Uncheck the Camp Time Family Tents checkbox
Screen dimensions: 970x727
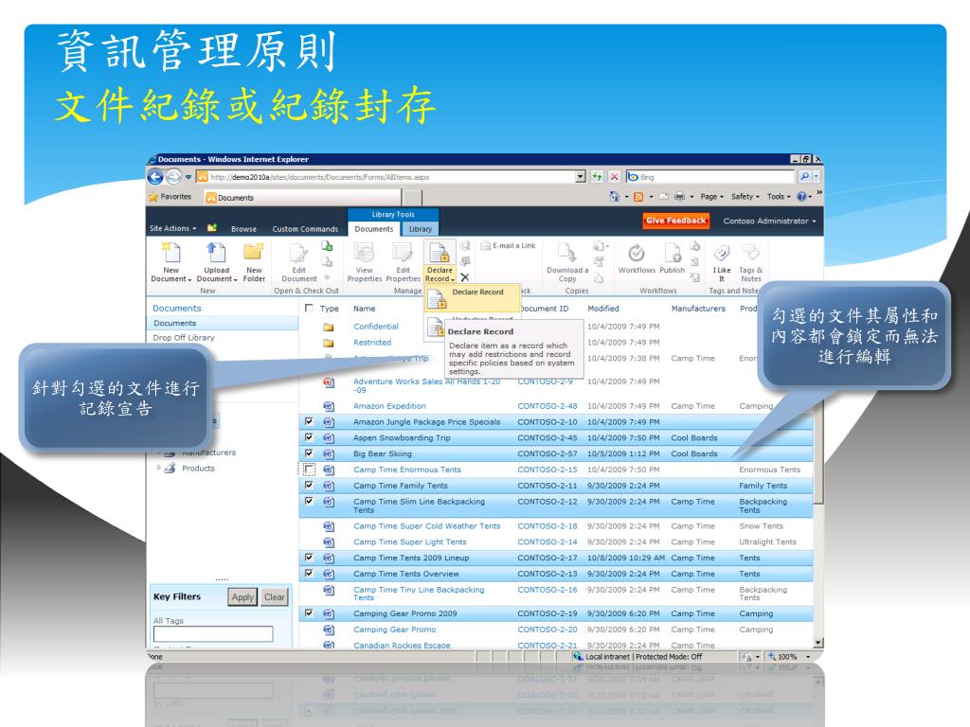pyautogui.click(x=309, y=486)
